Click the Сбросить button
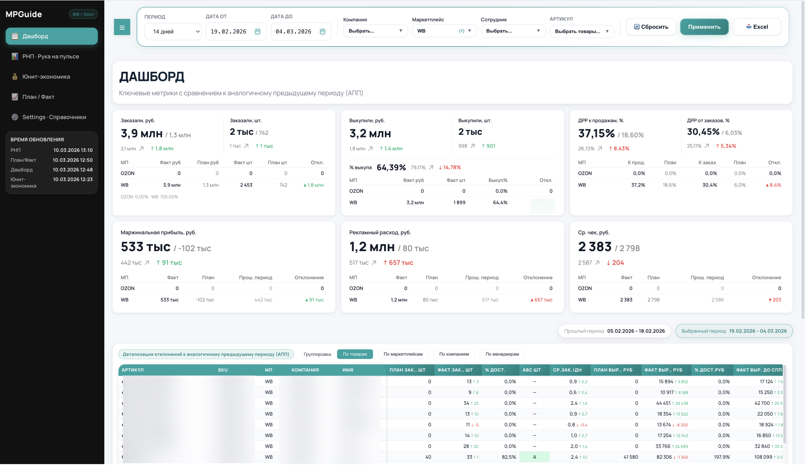Screen dimensions: 805x465 [651, 27]
